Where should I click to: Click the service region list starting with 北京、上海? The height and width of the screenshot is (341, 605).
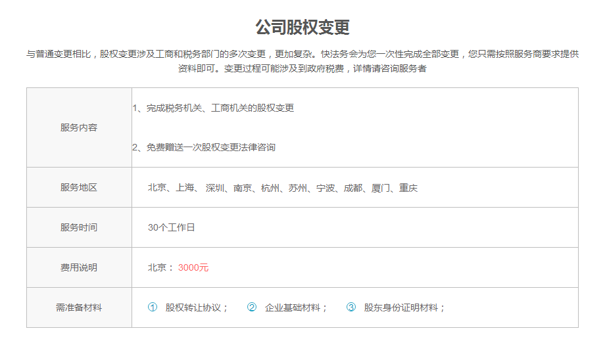pyautogui.click(x=283, y=188)
